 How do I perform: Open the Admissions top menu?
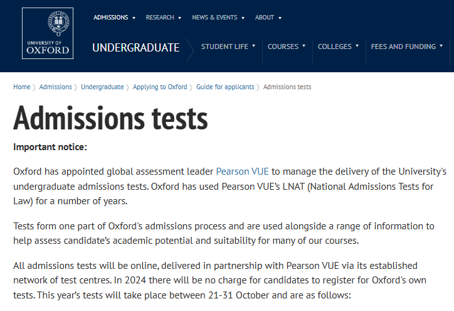[110, 18]
